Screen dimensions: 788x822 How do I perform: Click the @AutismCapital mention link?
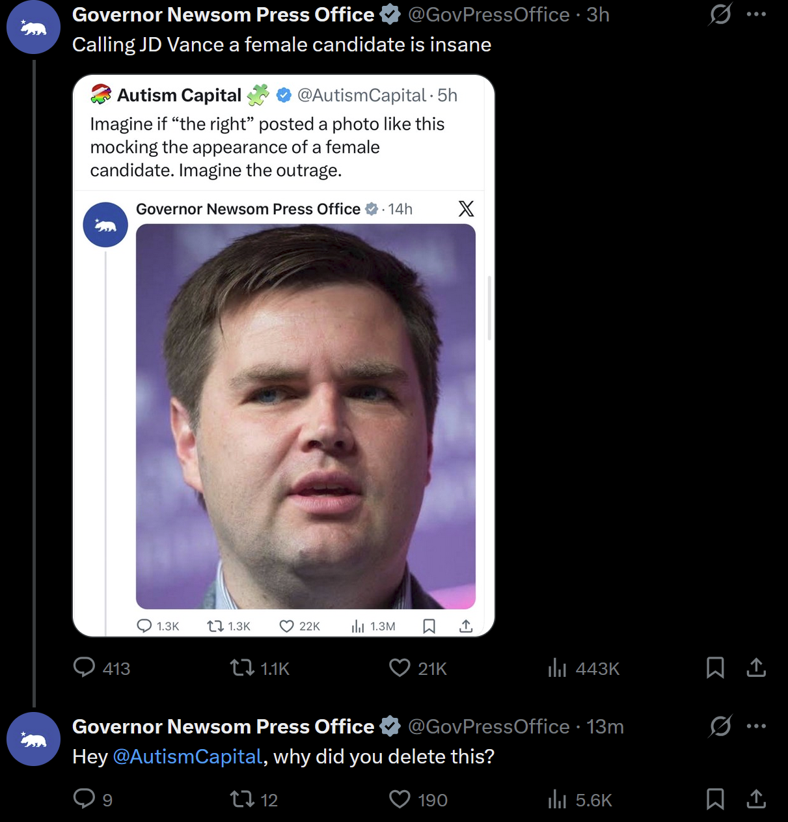tap(187, 756)
